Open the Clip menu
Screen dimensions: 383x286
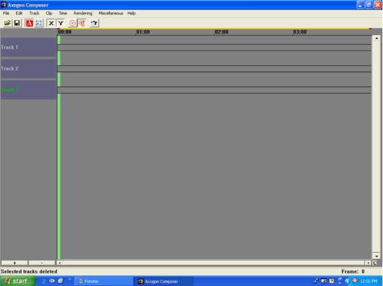click(x=49, y=13)
